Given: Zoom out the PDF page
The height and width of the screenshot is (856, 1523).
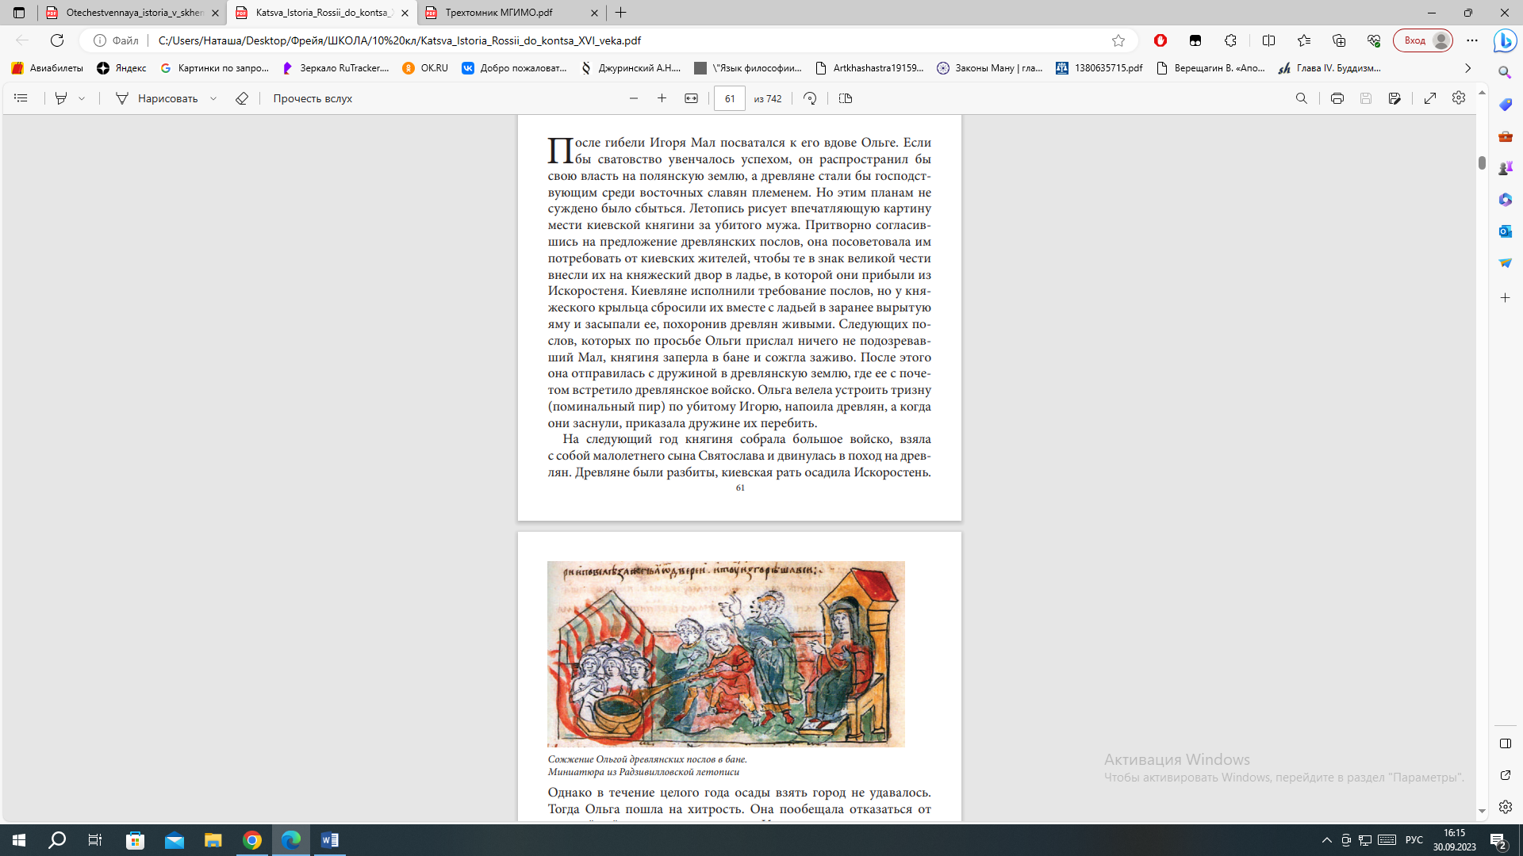Looking at the screenshot, I should (x=633, y=98).
